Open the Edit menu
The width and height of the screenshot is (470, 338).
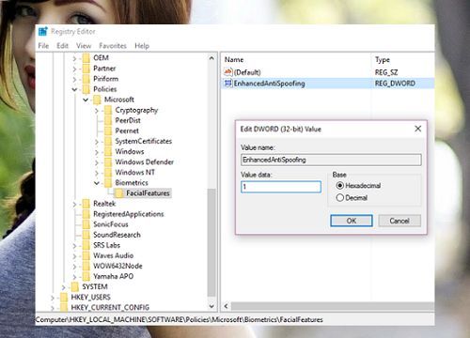tap(62, 46)
